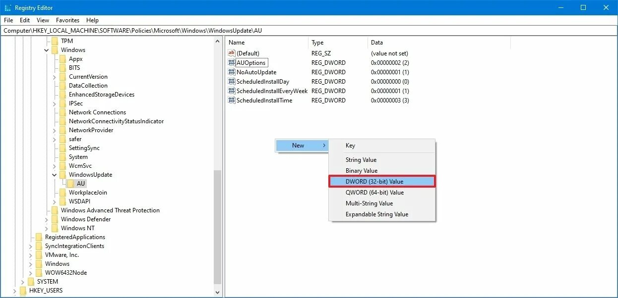Screen dimensions: 618x298
Task: Click the registry path address bar
Action: (x=309, y=30)
